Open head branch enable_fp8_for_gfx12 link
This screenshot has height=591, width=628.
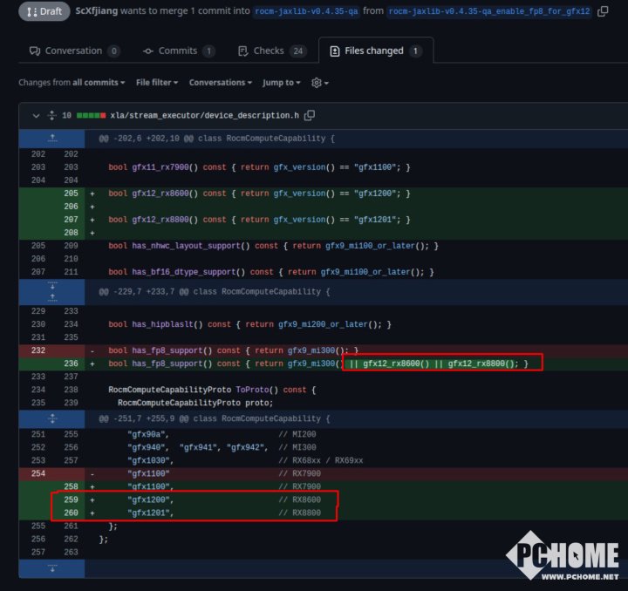(x=489, y=11)
